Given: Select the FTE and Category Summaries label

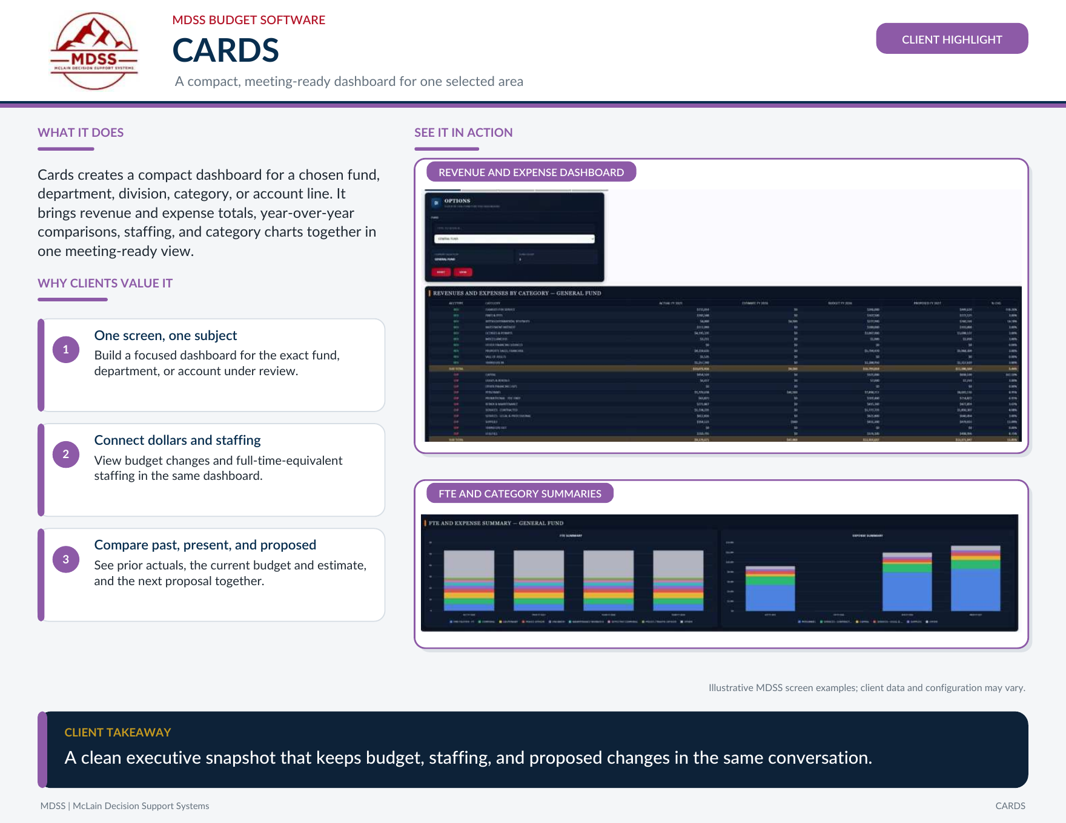Looking at the screenshot, I should pos(520,493).
